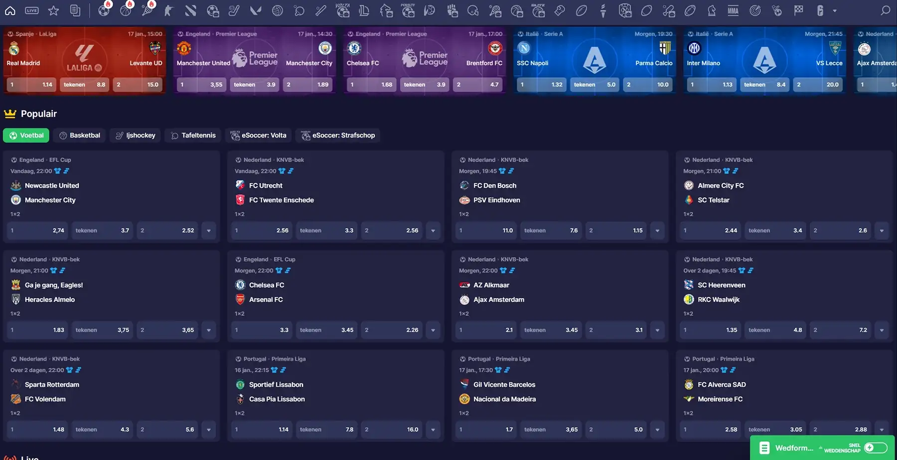Open the checkered racing flag sport
The image size is (897, 460).
pyautogui.click(x=798, y=10)
